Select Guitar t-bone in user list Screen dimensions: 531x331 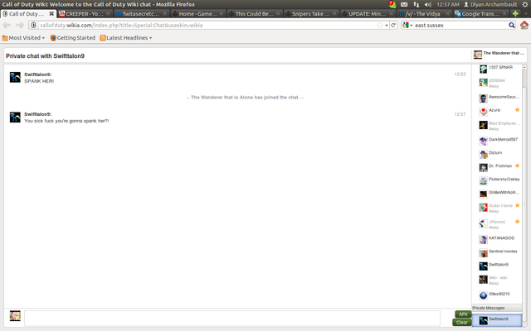pos(499,208)
